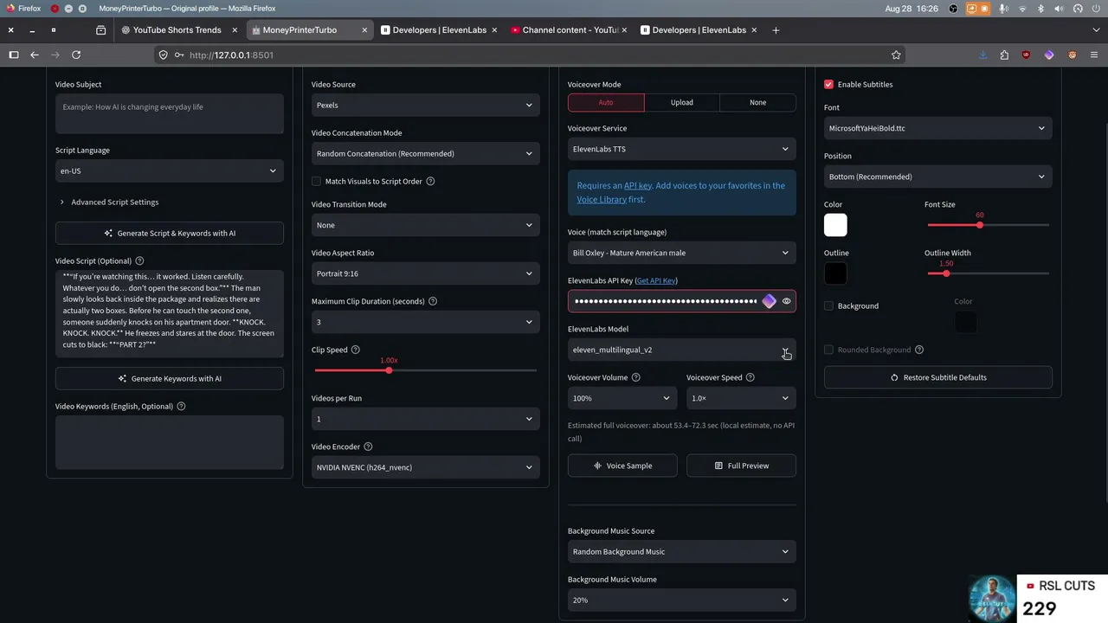
Task: Show site security shield information
Action: 163,55
